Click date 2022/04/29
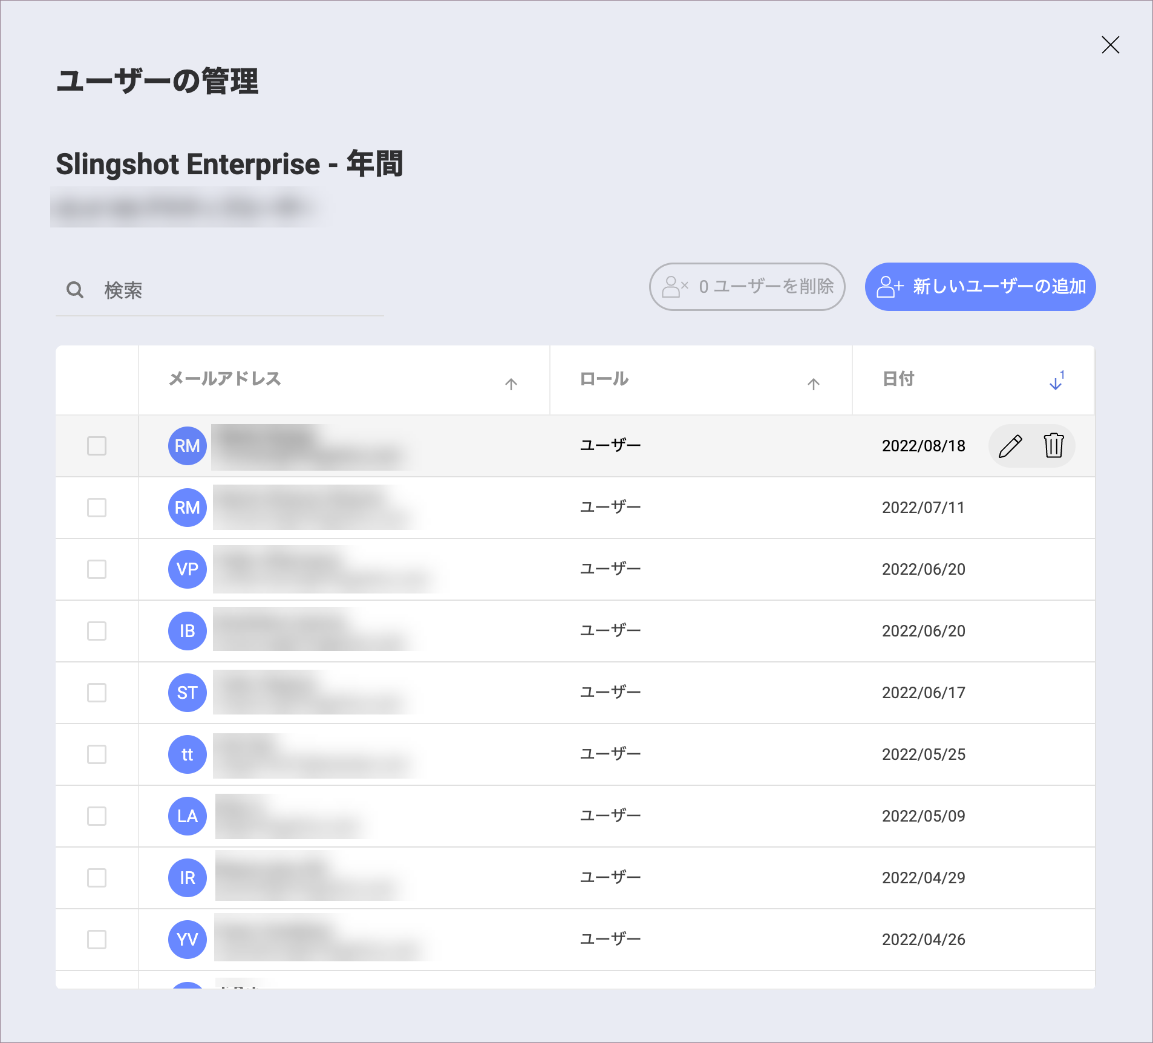Viewport: 1153px width, 1043px height. [x=924, y=878]
